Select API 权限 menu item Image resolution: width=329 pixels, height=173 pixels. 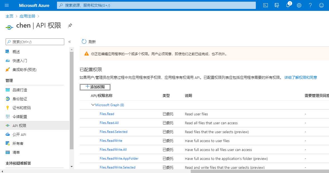[x=35, y=126]
